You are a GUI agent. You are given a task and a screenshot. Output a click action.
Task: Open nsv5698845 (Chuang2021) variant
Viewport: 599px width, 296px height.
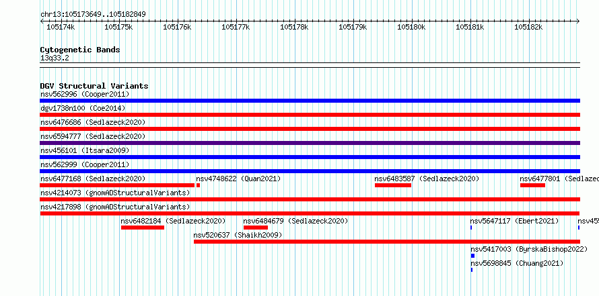[516, 263]
